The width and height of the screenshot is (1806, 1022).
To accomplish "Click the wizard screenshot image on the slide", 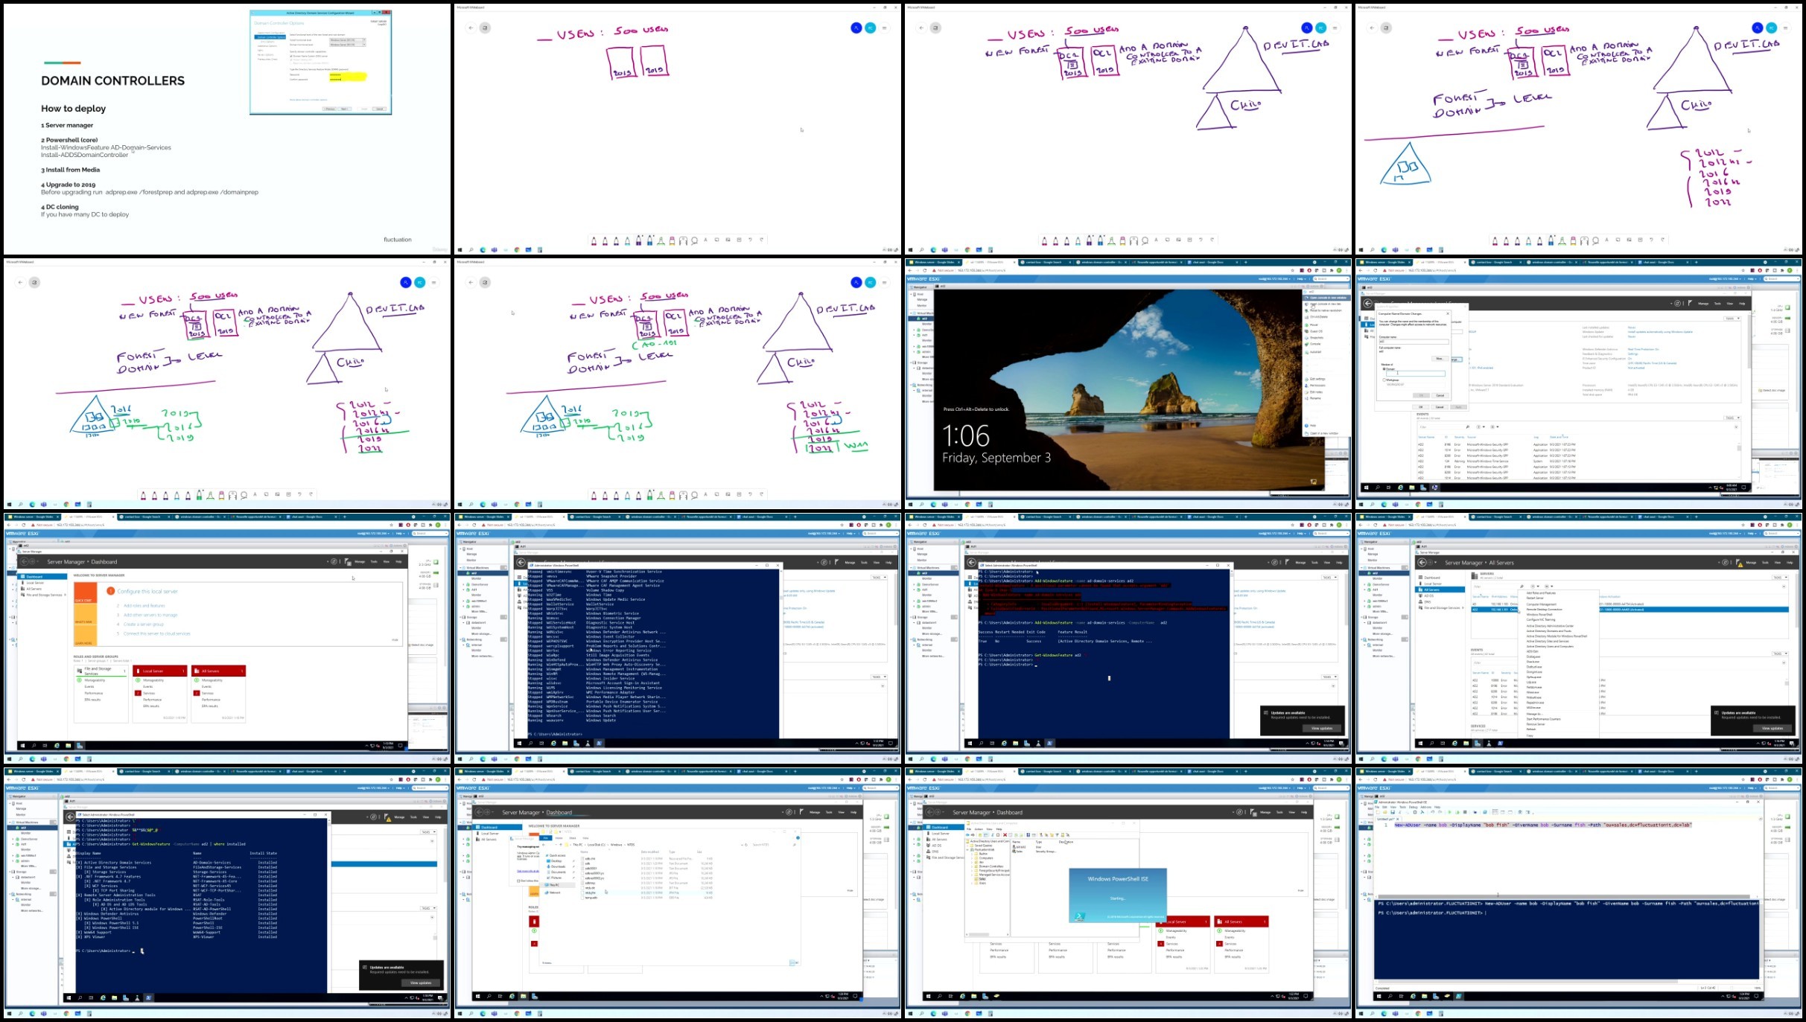I will [x=320, y=63].
